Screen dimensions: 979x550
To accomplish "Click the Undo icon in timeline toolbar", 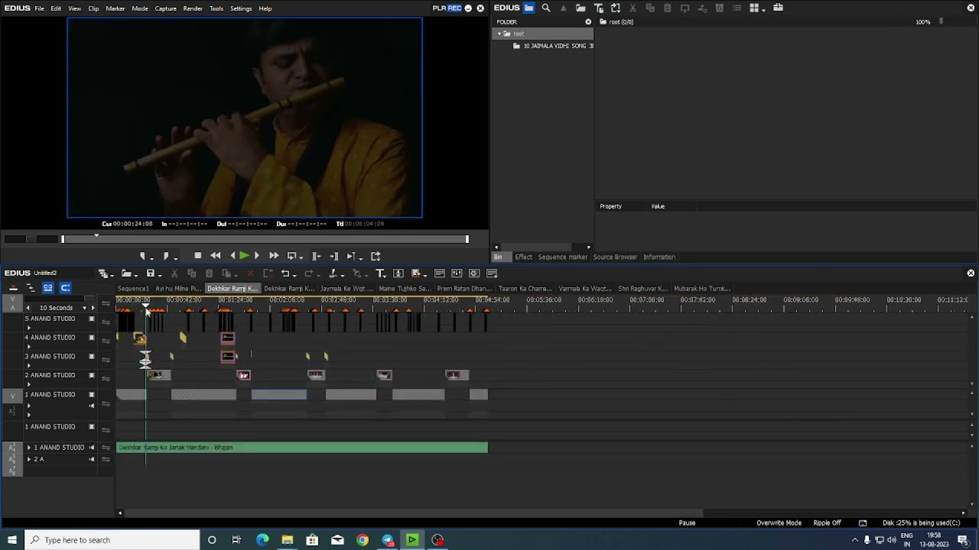I will pyautogui.click(x=285, y=273).
